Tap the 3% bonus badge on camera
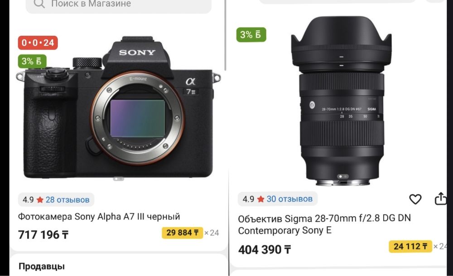 (x=32, y=61)
